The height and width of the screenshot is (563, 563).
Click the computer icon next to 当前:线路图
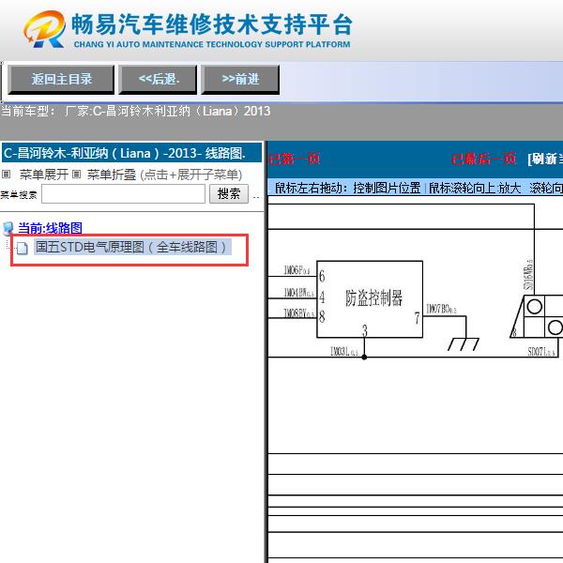[x=8, y=228]
